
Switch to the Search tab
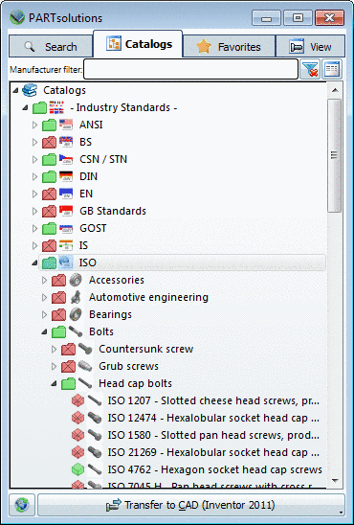50,47
